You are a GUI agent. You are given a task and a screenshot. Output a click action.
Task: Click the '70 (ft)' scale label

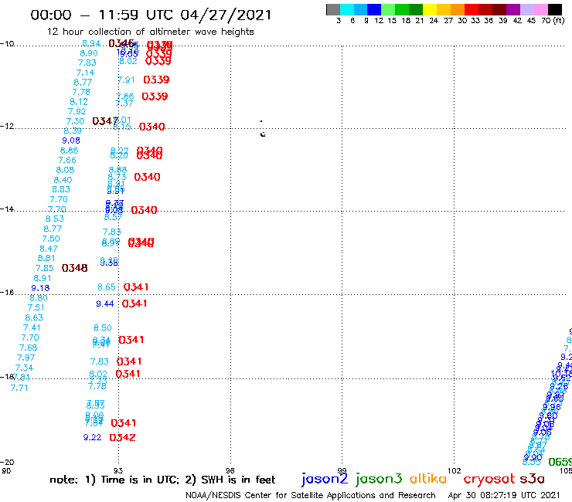tap(553, 21)
